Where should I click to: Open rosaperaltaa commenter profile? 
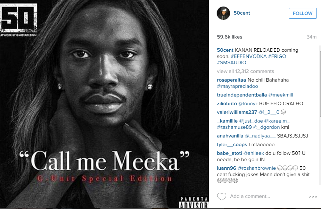tap(231, 80)
